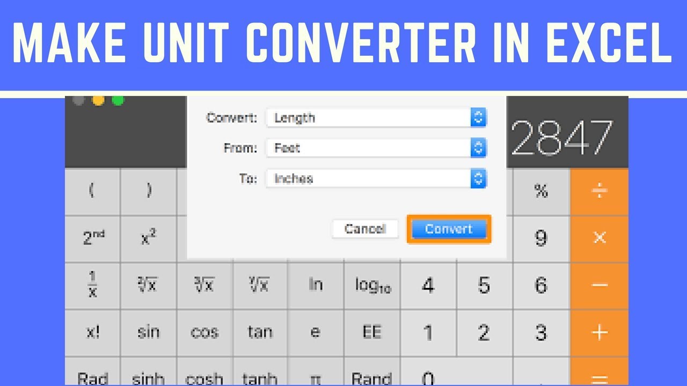Image resolution: width=687 pixels, height=386 pixels.
Task: Click the close parenthesis key
Action: pyautogui.click(x=149, y=192)
